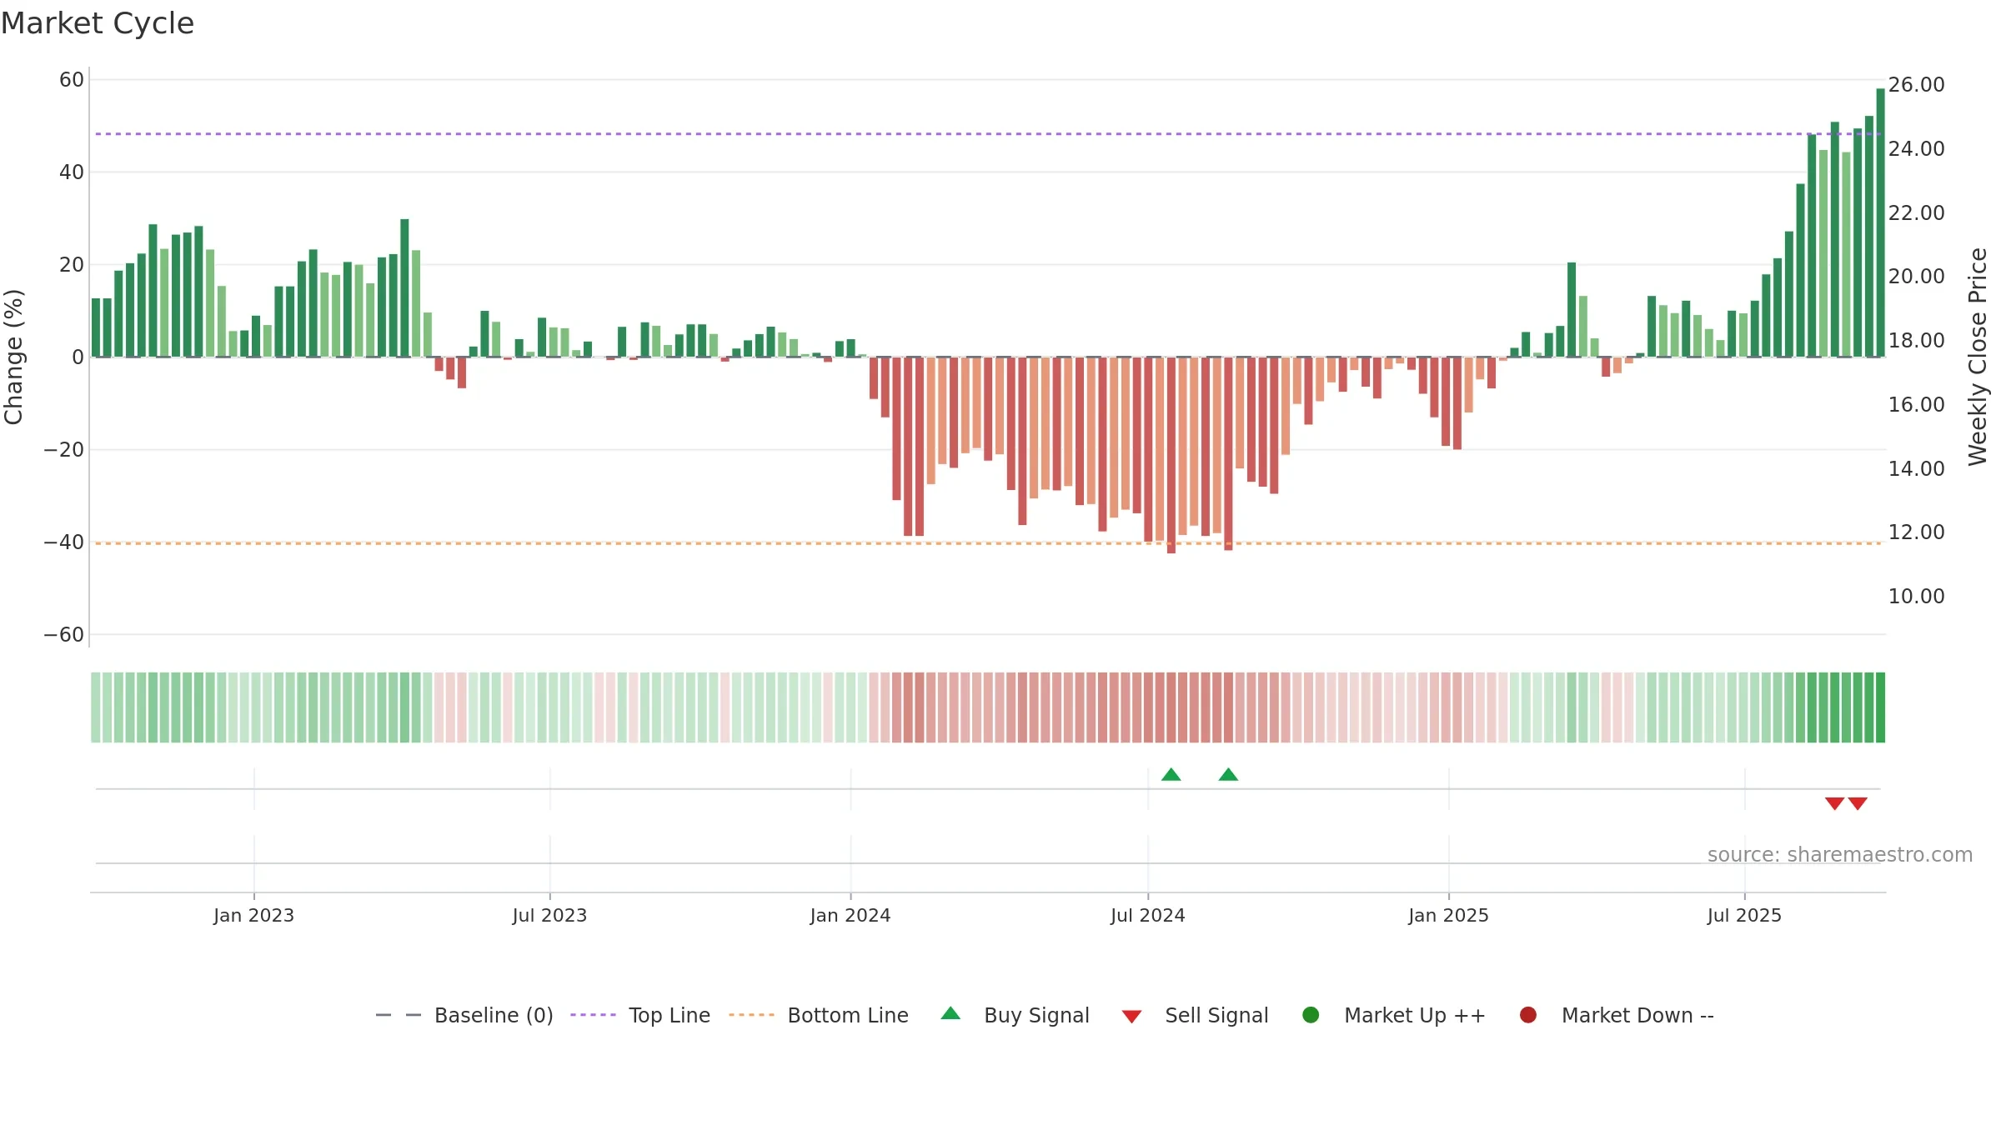2001x1125 pixels.
Task: Click the gray dashed Baseline legend swatch
Action: click(x=399, y=1015)
